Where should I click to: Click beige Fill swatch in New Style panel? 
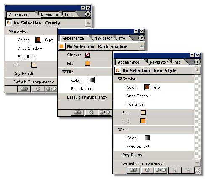point(143,112)
